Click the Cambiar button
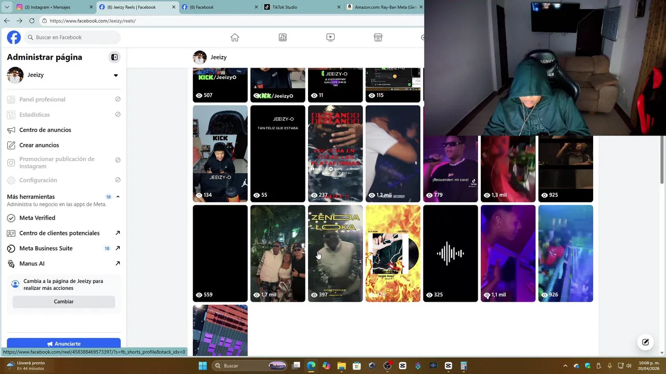The width and height of the screenshot is (666, 374). (x=63, y=302)
